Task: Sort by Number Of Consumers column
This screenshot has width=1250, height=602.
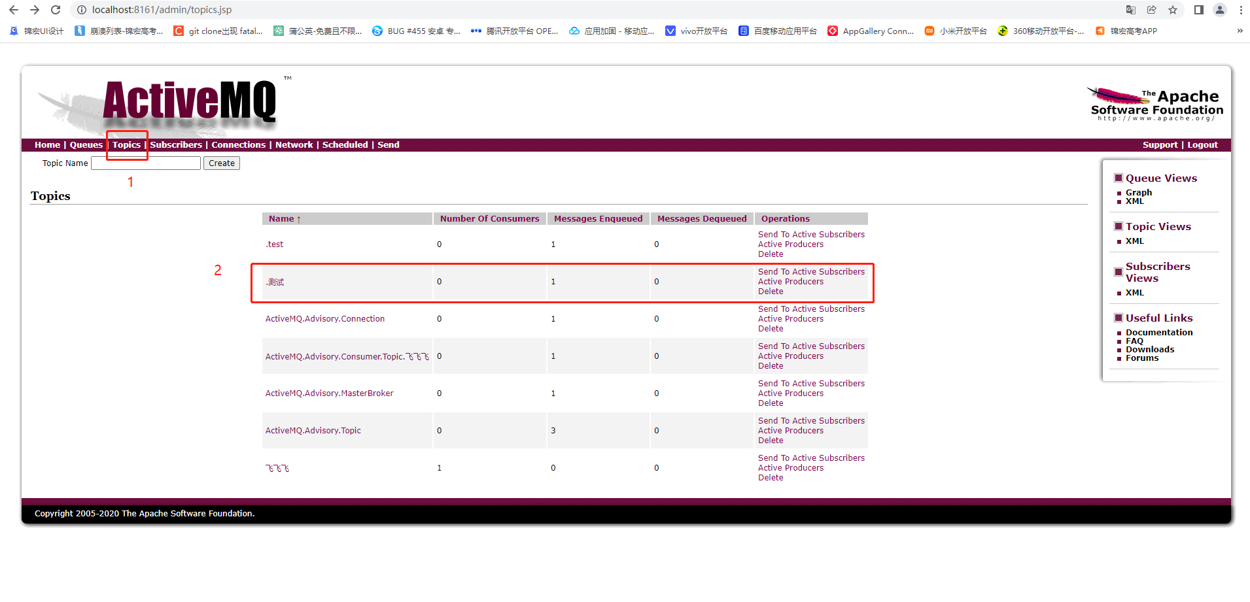Action: 489,219
